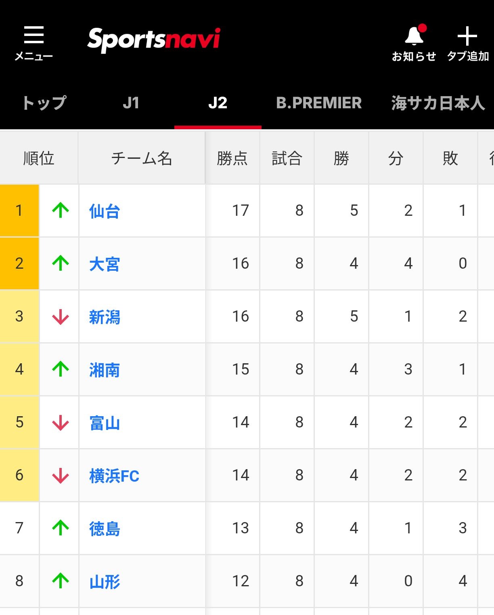Tap the green up arrow beside 山形
This screenshot has height=615, width=494.
coord(61,581)
